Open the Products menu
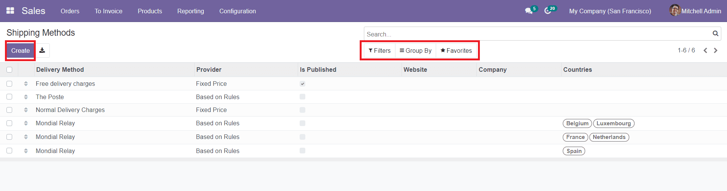This screenshot has width=727, height=191. coord(150,11)
